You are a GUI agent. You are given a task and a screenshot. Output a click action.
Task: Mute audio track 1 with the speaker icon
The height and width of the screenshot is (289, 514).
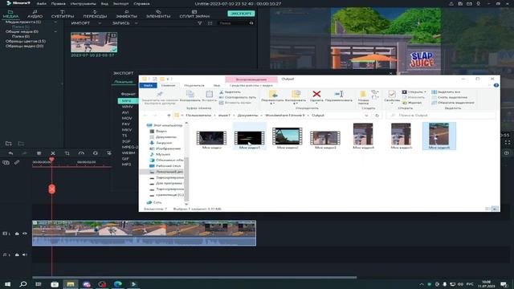pos(25,254)
